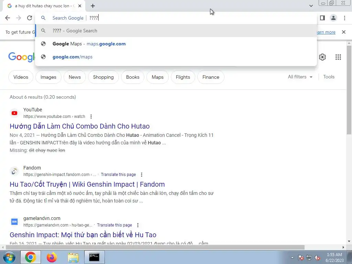The height and width of the screenshot is (264, 352).
Task: Click the Chrome taskbar icon
Action: [x=31, y=257]
